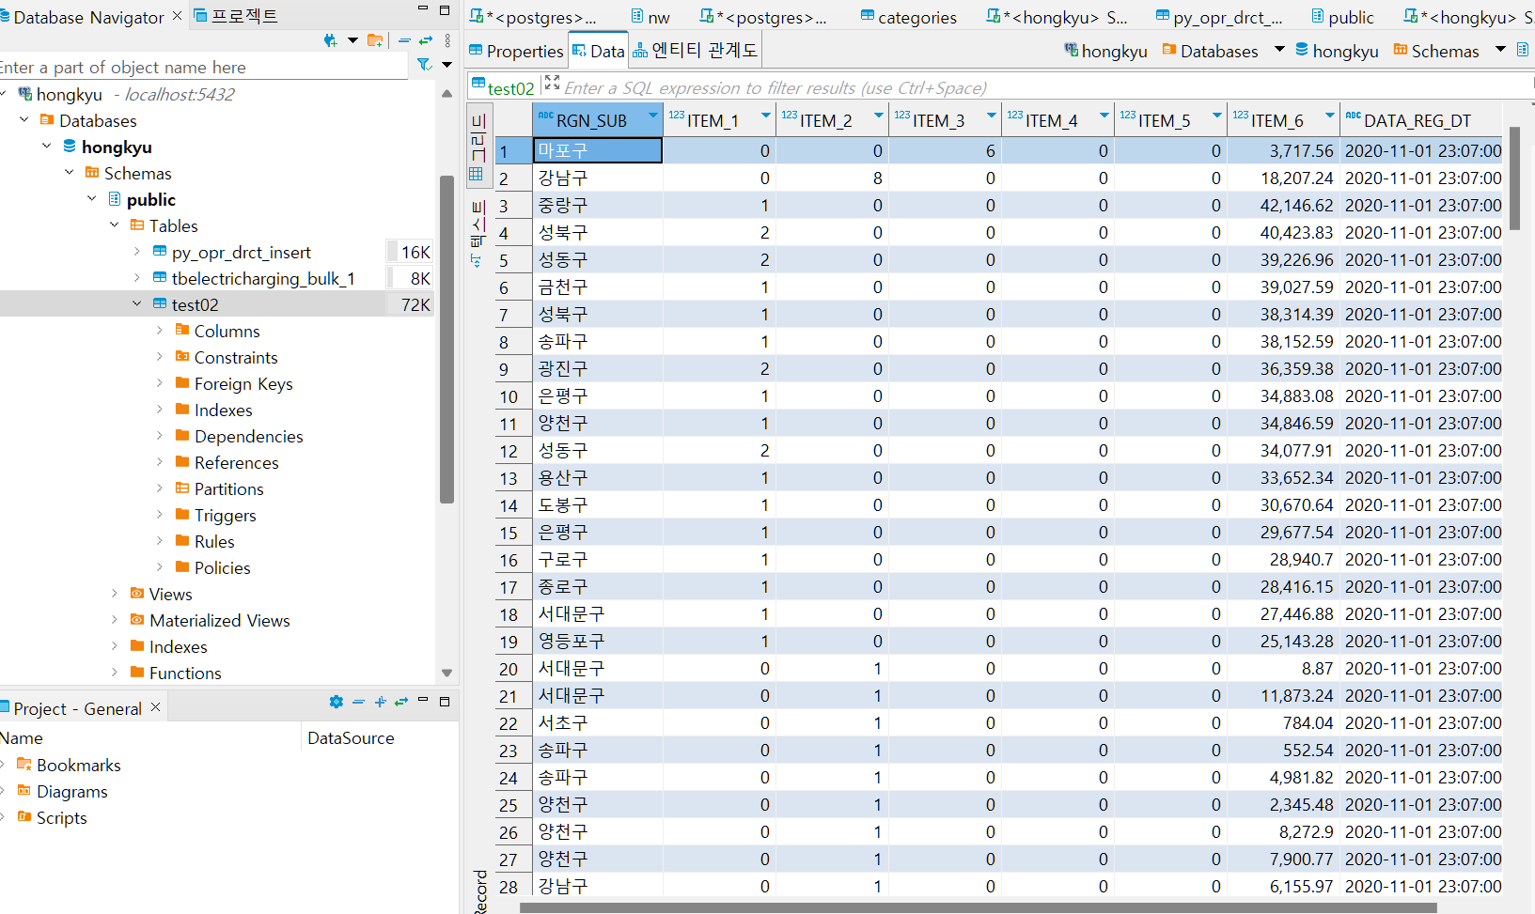The width and height of the screenshot is (1535, 914).
Task: Close the Project - General tab
Action: click(156, 707)
